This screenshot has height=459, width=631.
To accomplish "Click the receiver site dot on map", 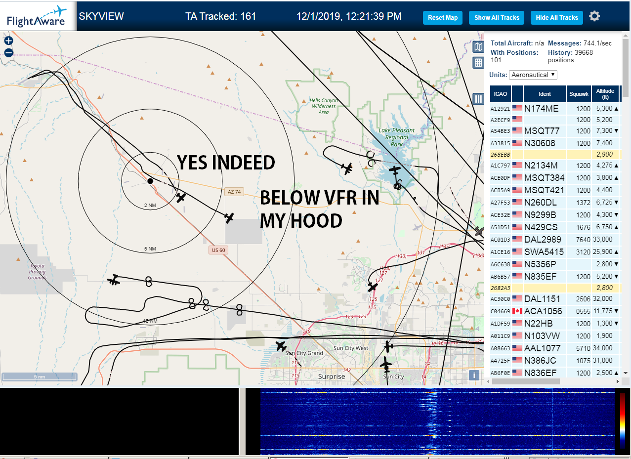I will [150, 181].
